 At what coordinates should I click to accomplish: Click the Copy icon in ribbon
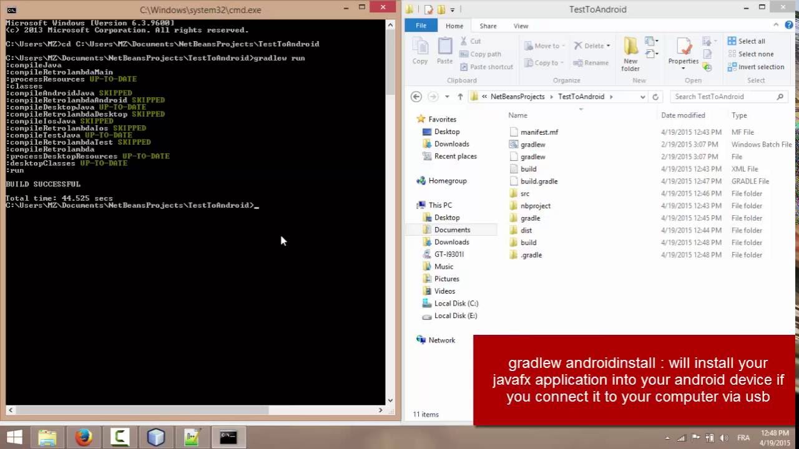[420, 51]
